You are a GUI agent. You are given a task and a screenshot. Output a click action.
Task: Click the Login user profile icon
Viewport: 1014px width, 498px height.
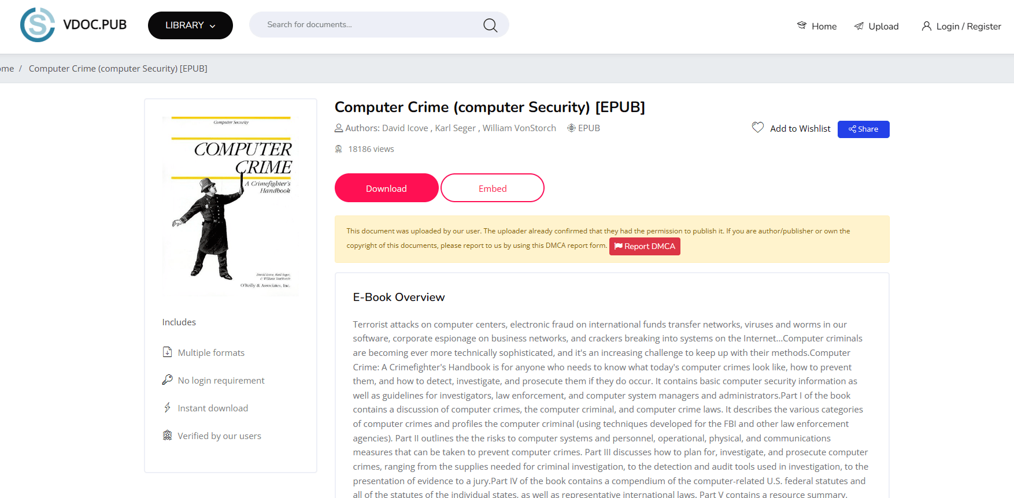click(926, 26)
